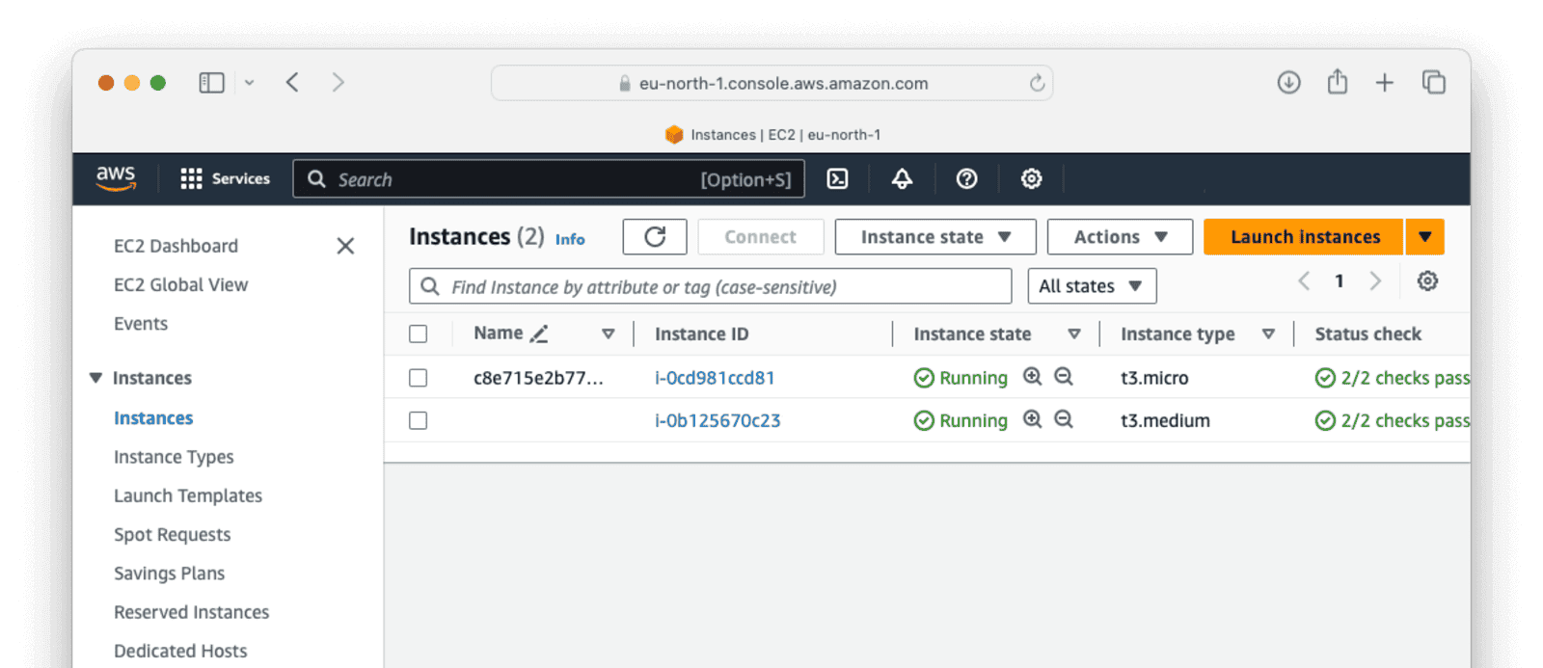The height and width of the screenshot is (668, 1543).
Task: Open Launch Templates in sidebar
Action: (x=188, y=495)
